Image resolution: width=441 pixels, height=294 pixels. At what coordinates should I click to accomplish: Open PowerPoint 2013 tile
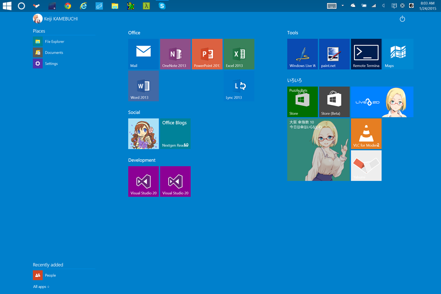(207, 54)
